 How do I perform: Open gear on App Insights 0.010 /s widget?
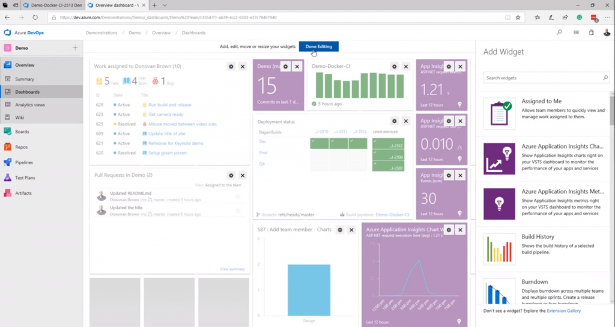[x=449, y=121]
